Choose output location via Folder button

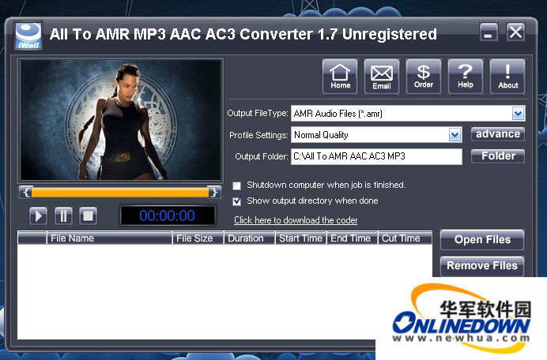coord(498,156)
